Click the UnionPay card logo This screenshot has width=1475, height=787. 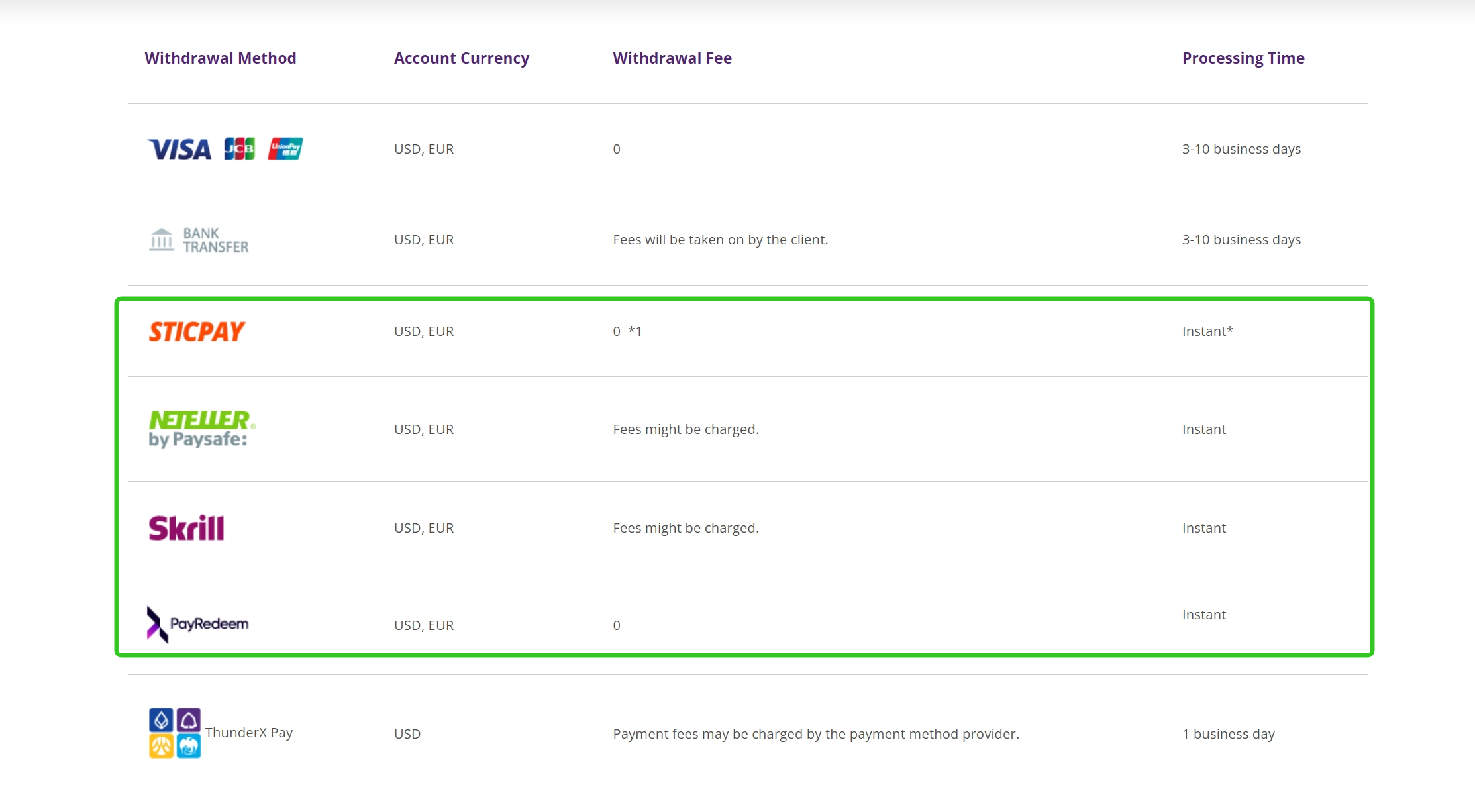[x=285, y=149]
